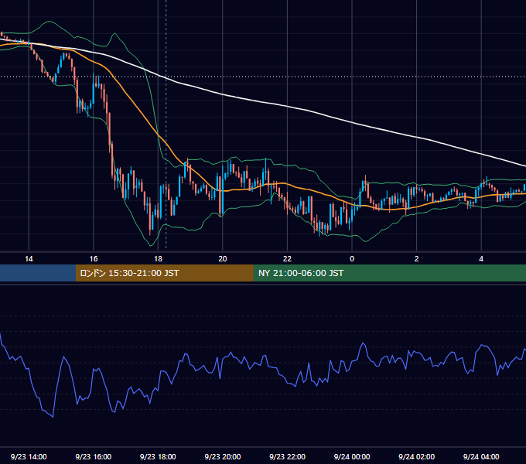Select the NY 21:00-06:00 JST session bar
The height and width of the screenshot is (464, 526).
pos(389,273)
